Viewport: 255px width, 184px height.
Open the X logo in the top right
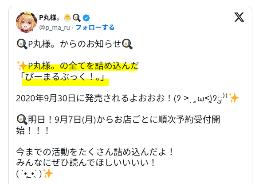click(x=239, y=17)
